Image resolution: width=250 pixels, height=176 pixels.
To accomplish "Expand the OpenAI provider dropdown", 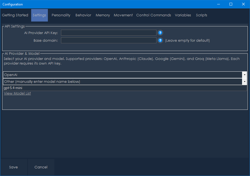I will click(244, 75).
